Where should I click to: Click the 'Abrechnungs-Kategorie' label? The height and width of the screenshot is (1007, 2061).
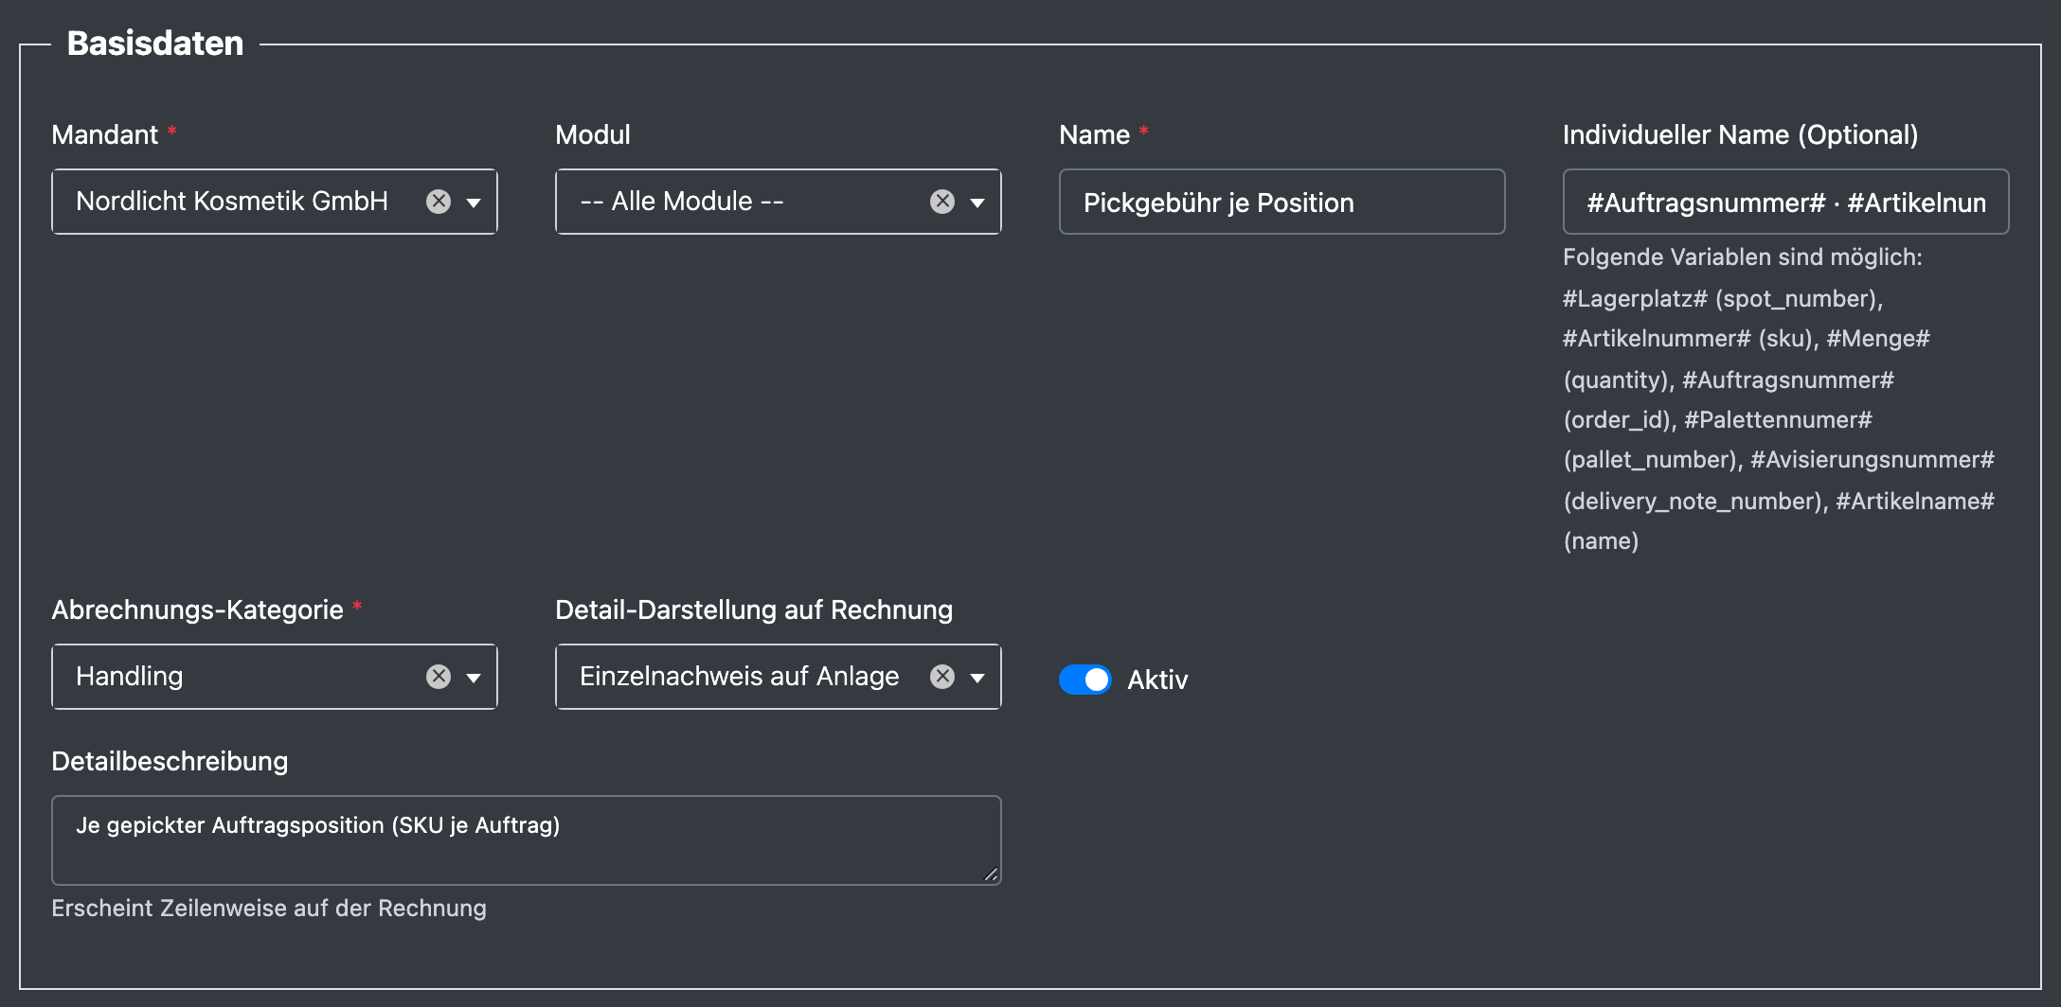[197, 610]
